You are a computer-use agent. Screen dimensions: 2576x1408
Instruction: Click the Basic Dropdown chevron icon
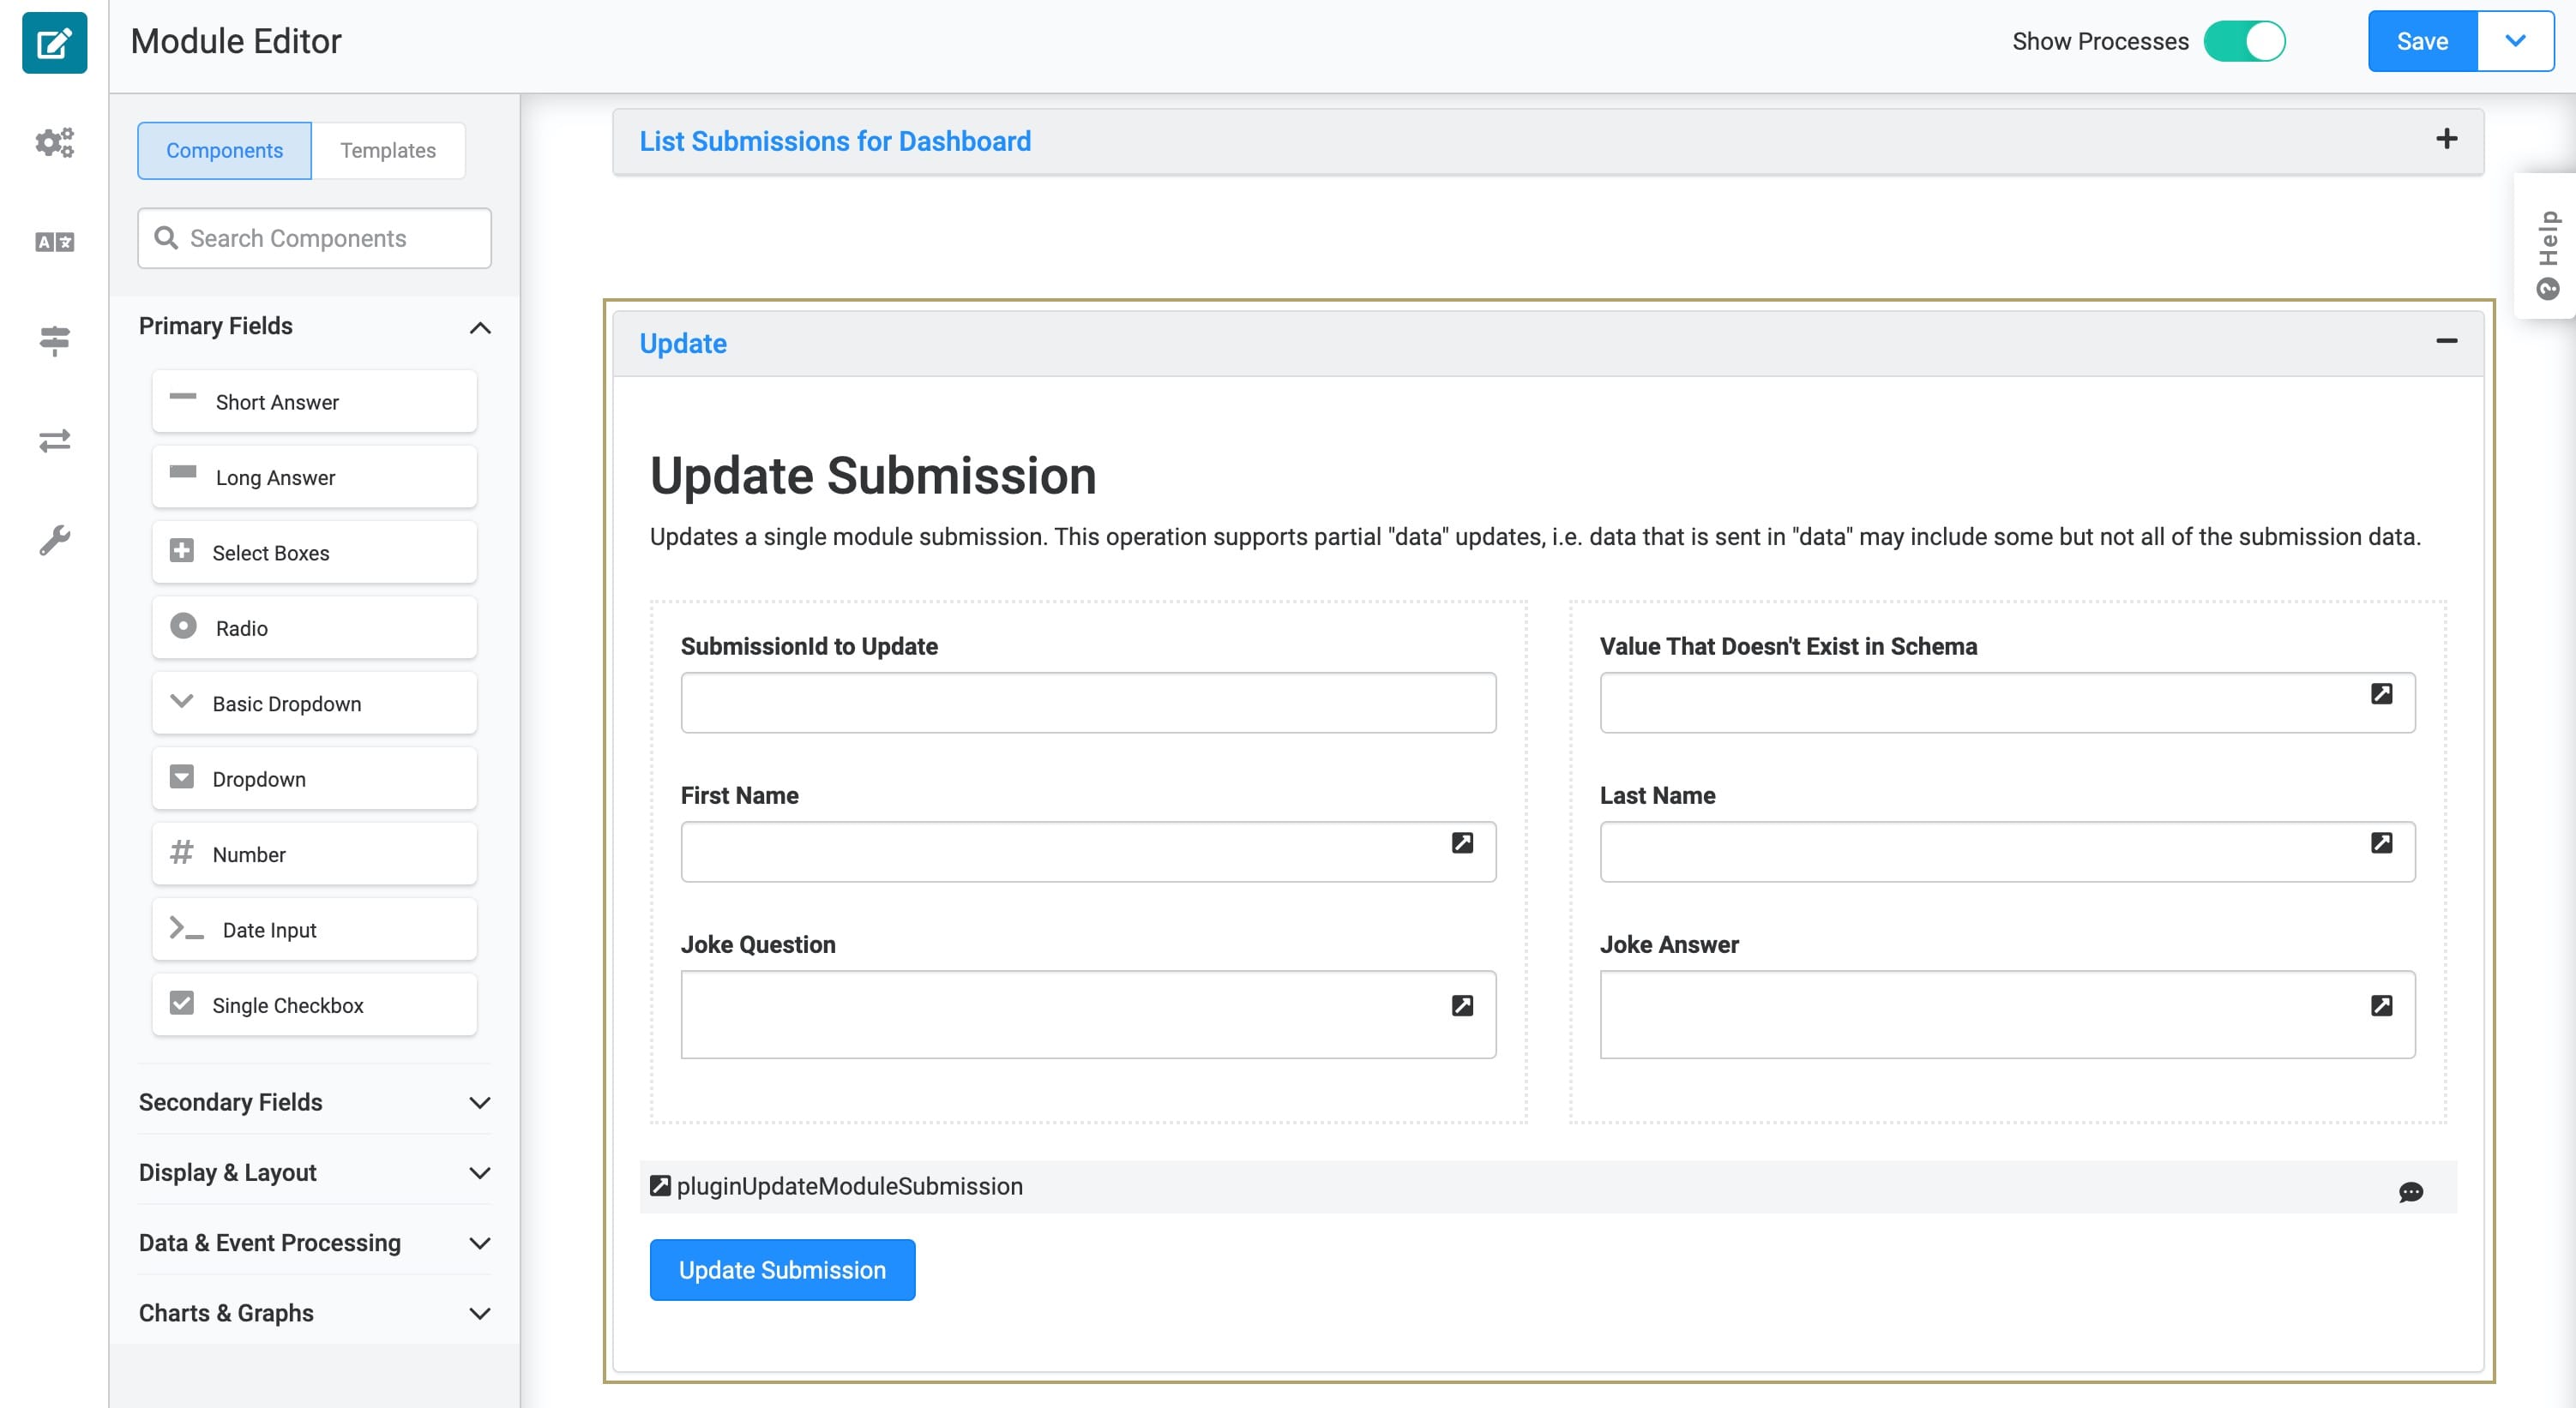181,700
